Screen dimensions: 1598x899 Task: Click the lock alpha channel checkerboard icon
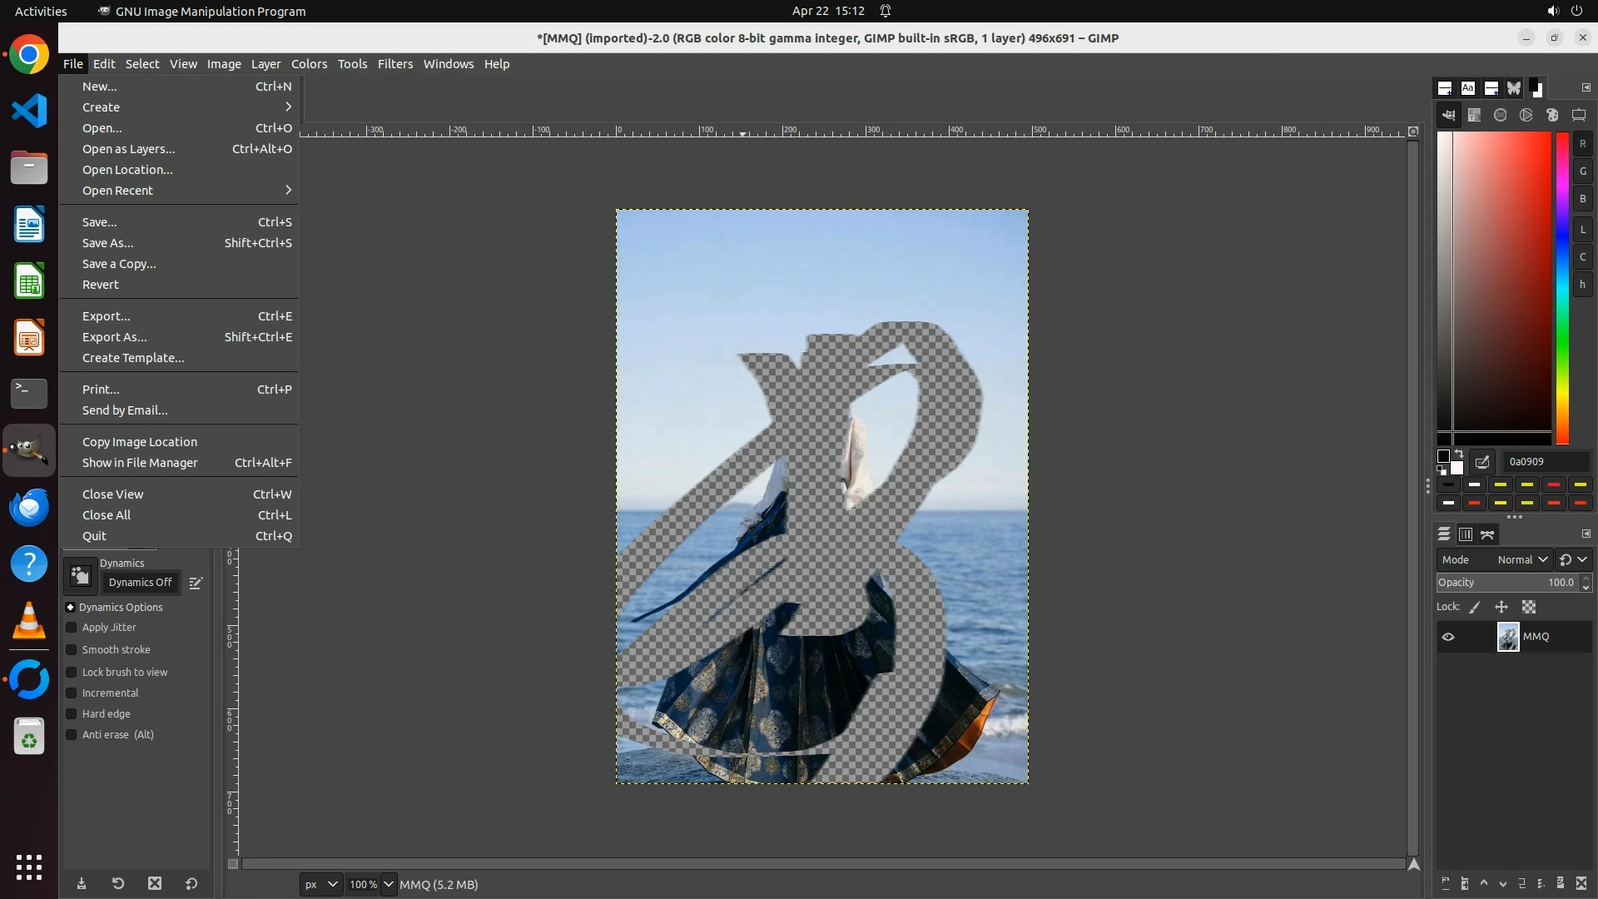click(1529, 608)
